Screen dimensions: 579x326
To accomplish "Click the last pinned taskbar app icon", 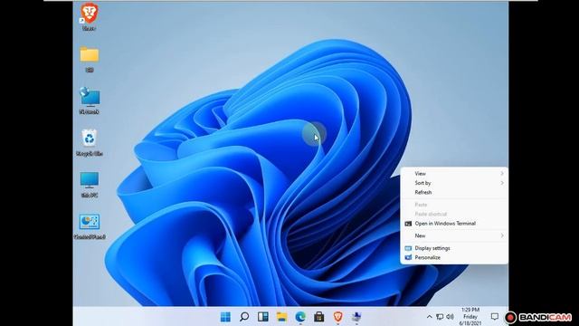I will [x=356, y=317].
